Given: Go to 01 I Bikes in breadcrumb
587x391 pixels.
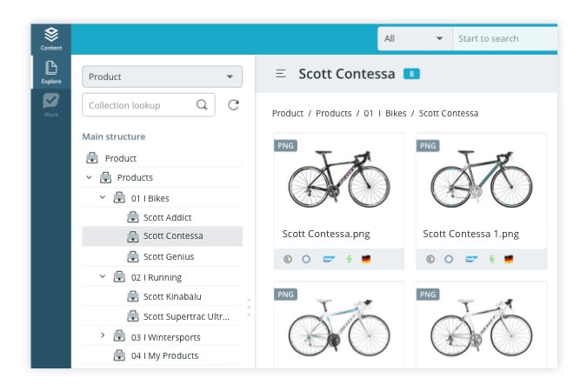Looking at the screenshot, I should click(x=385, y=113).
